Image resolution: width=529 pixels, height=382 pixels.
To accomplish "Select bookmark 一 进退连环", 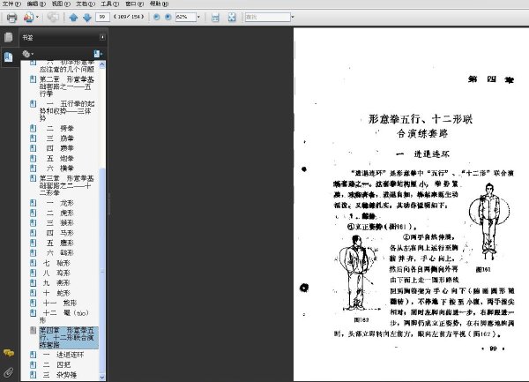I will point(63,355).
